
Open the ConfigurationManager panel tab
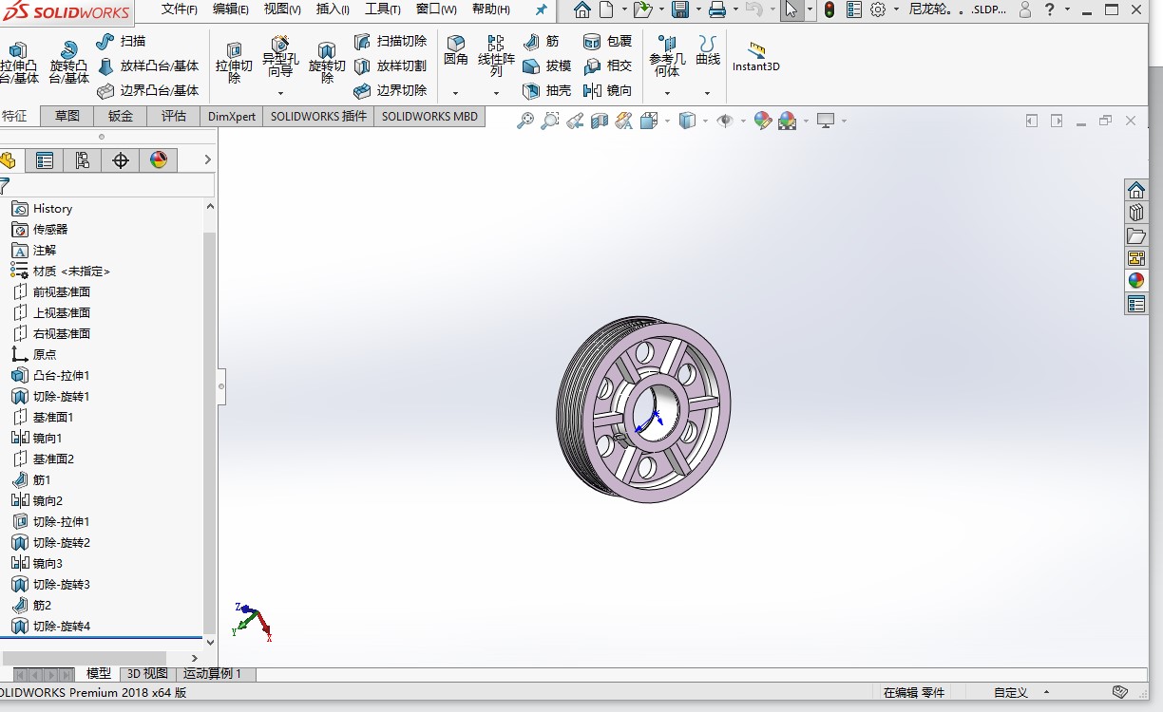(82, 160)
